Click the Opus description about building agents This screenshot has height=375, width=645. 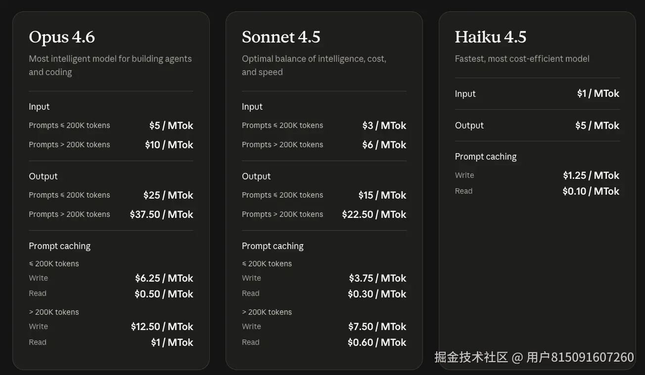110,65
